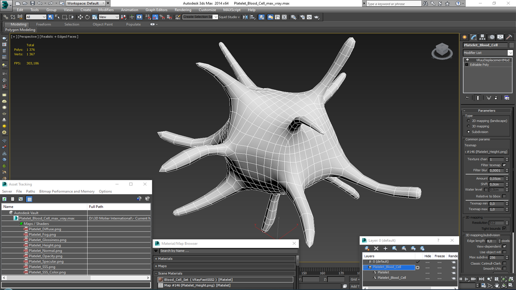Click the Mirror tool icon
Screen dimensions: 516x290
coord(245,17)
